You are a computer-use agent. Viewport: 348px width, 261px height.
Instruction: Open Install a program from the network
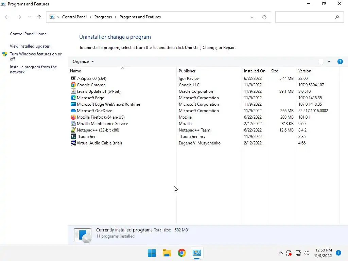[x=33, y=69]
